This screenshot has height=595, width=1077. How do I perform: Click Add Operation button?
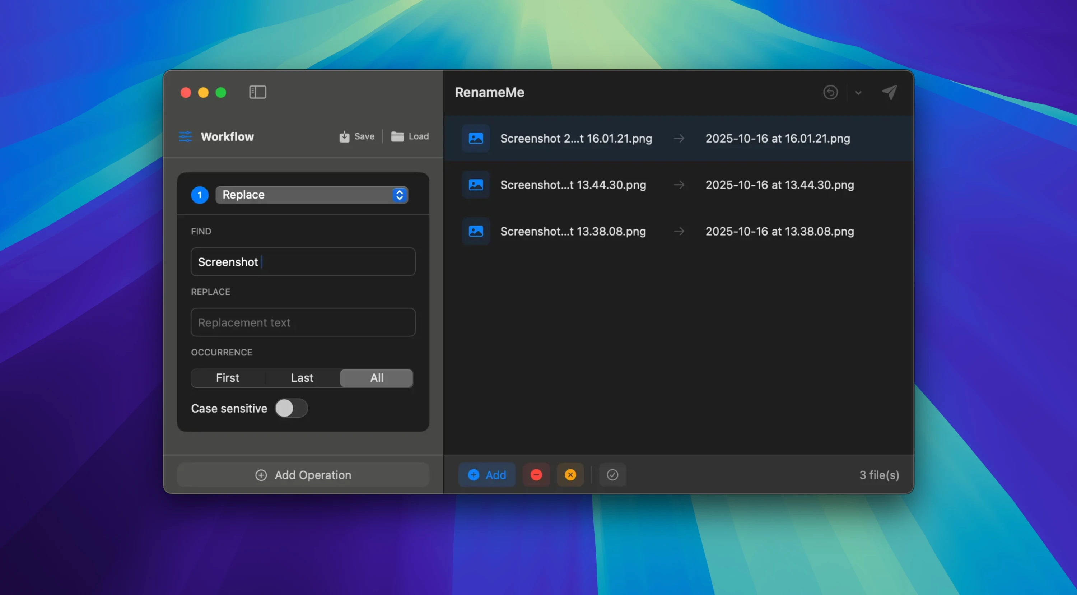(x=303, y=475)
